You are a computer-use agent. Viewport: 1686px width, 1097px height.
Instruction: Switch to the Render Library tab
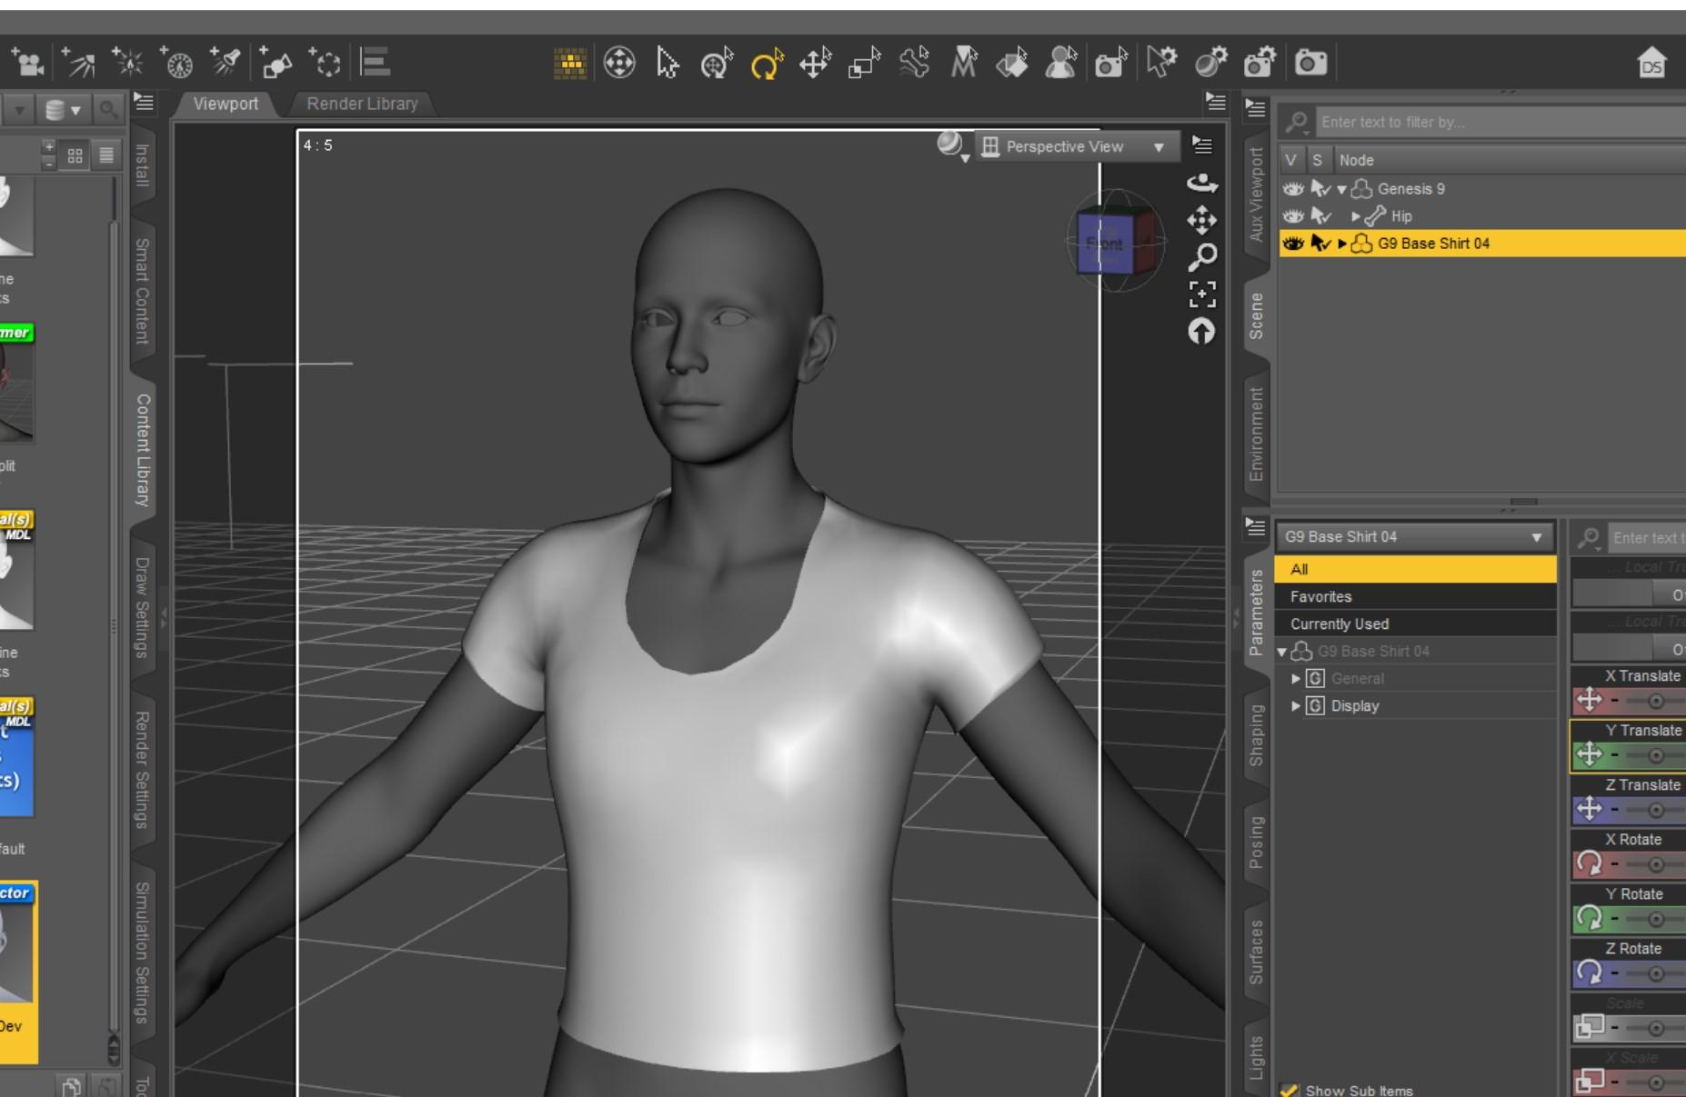[362, 104]
